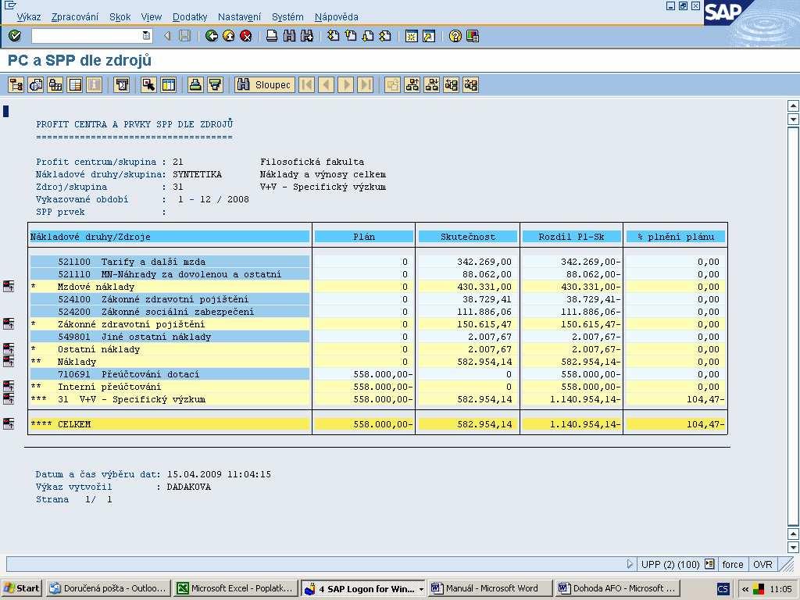This screenshot has width=800, height=600.
Task: Show hidden tray icons with chevron
Action: click(745, 589)
